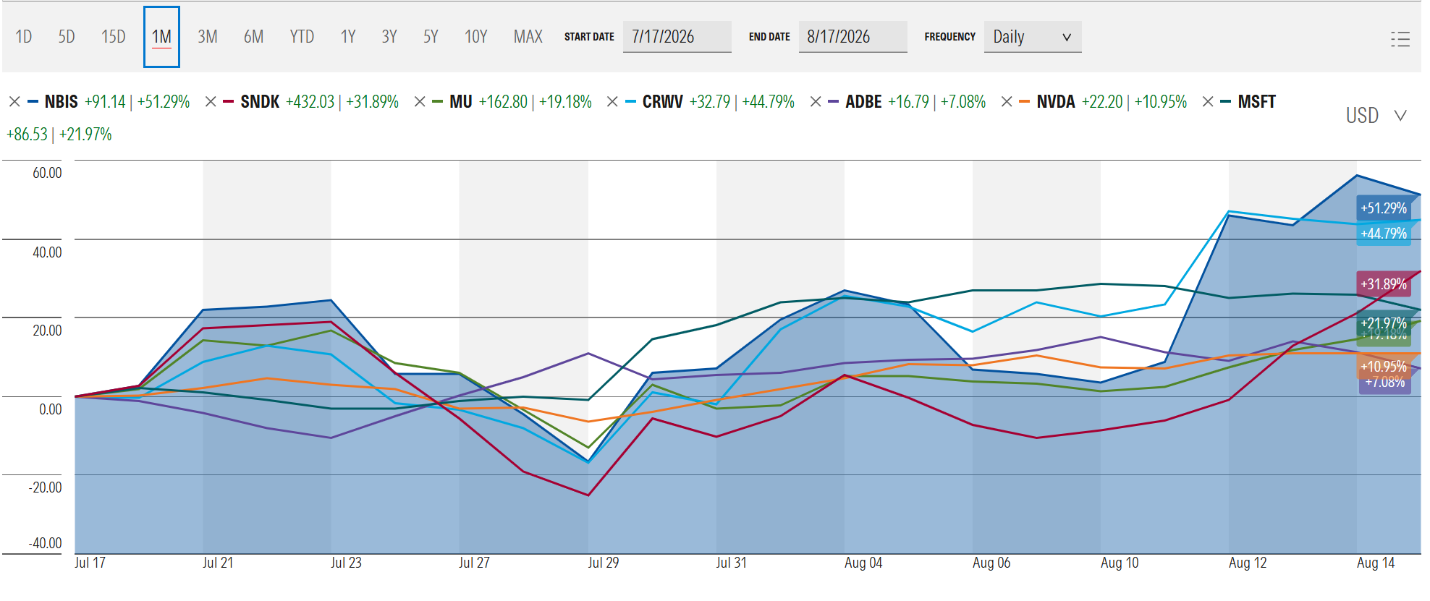The width and height of the screenshot is (1430, 601).
Task: Switch chart to MAX range
Action: click(528, 37)
